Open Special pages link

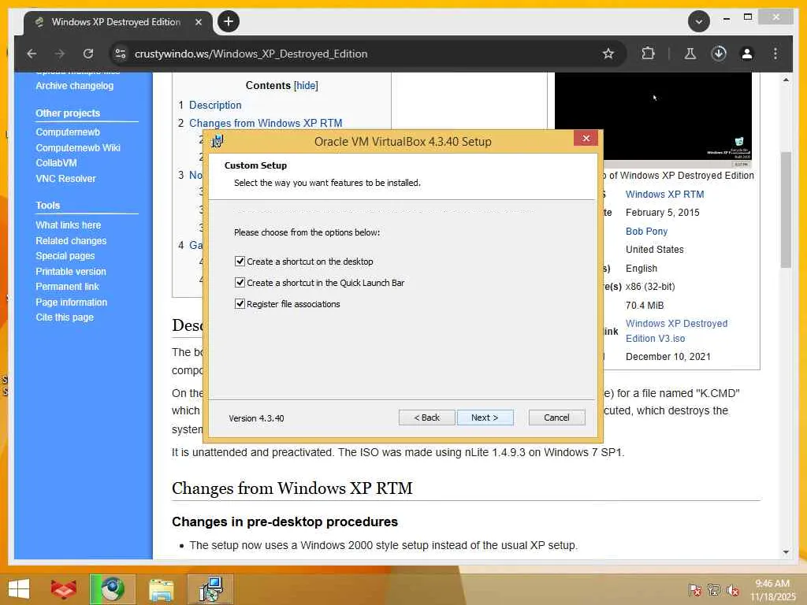click(x=65, y=256)
